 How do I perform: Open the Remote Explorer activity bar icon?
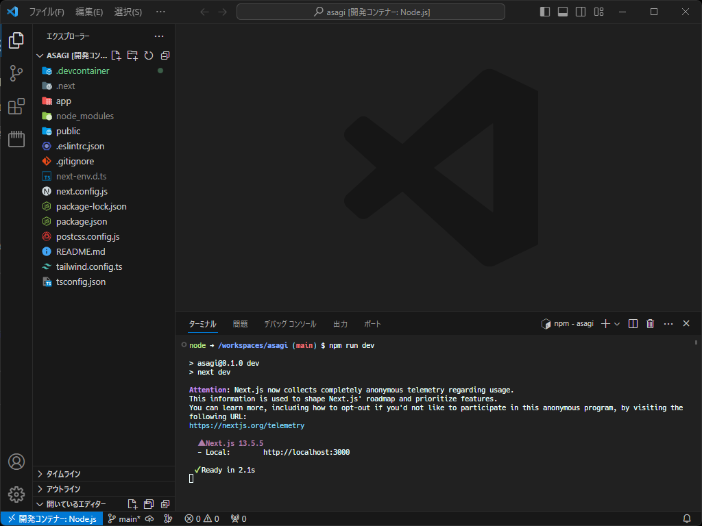click(x=16, y=139)
